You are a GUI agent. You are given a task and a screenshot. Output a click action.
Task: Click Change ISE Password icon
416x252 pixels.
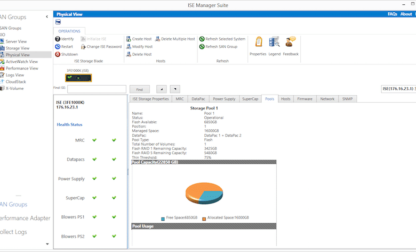pos(83,47)
